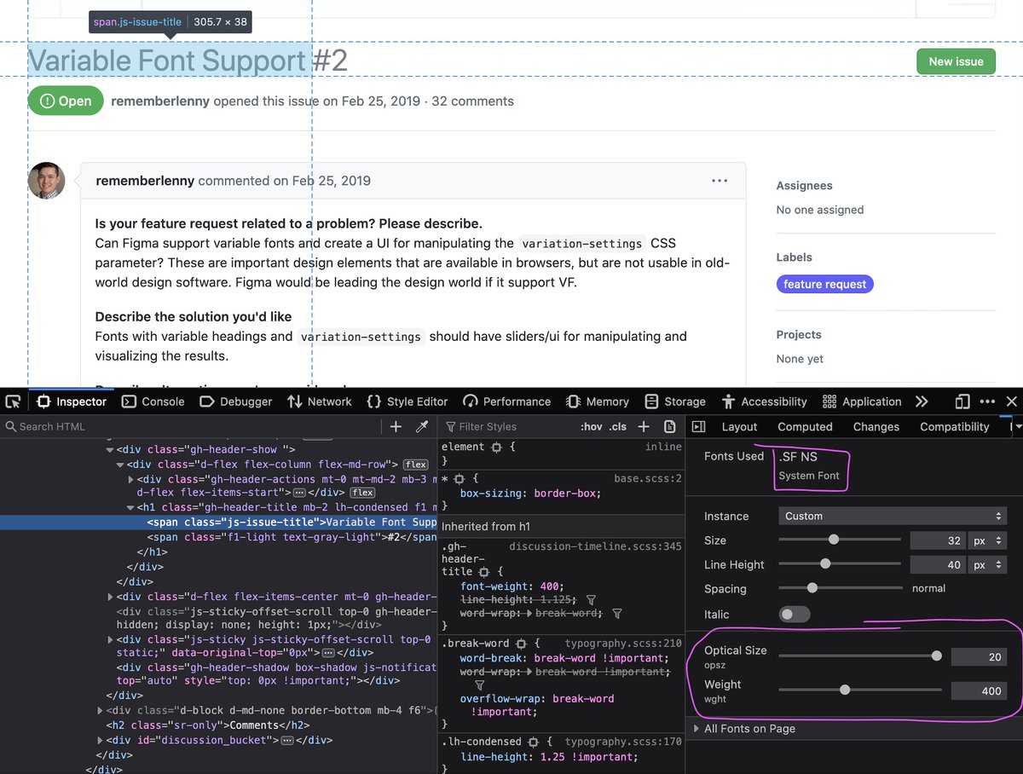Toggle .cls classes panel
1023x774 pixels.
pos(617,426)
